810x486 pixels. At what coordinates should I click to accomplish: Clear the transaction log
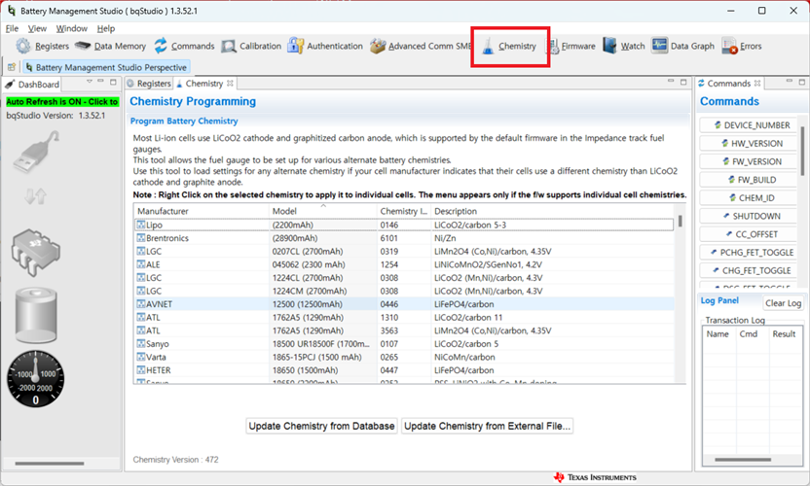tap(783, 303)
